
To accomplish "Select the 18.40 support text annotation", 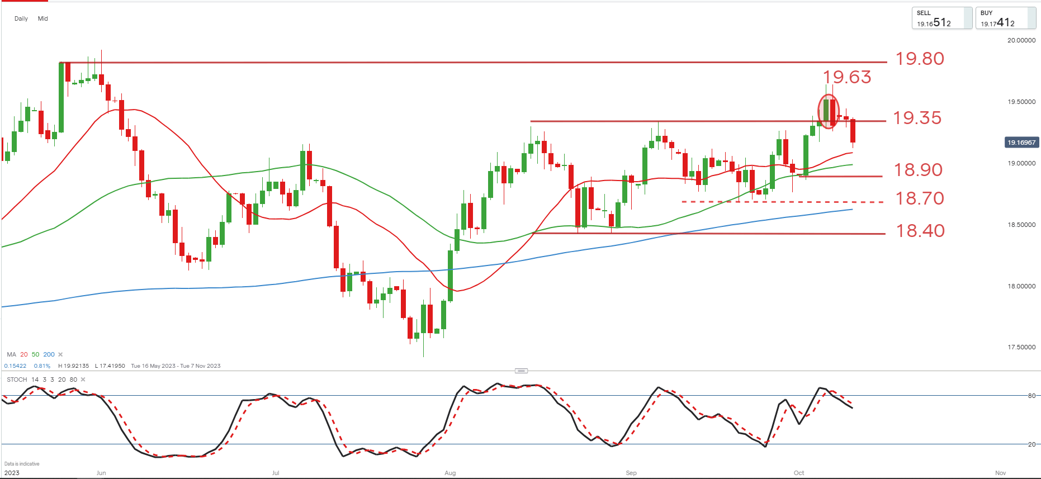I will click(x=920, y=231).
